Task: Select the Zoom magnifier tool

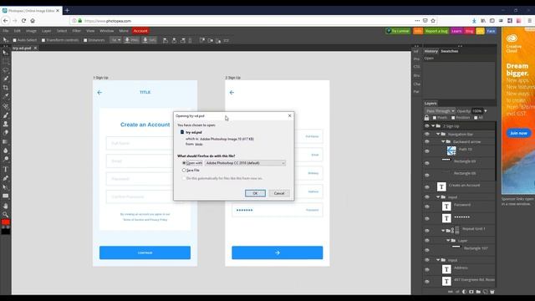Action: (5, 214)
